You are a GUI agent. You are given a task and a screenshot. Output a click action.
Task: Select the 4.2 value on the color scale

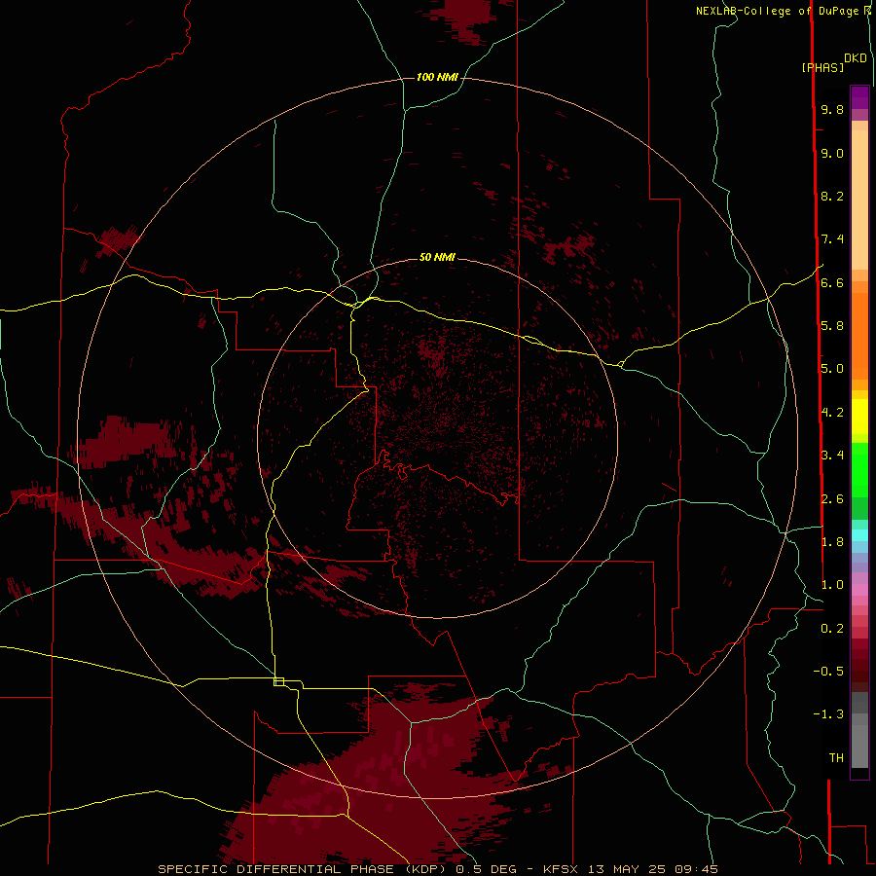[832, 413]
